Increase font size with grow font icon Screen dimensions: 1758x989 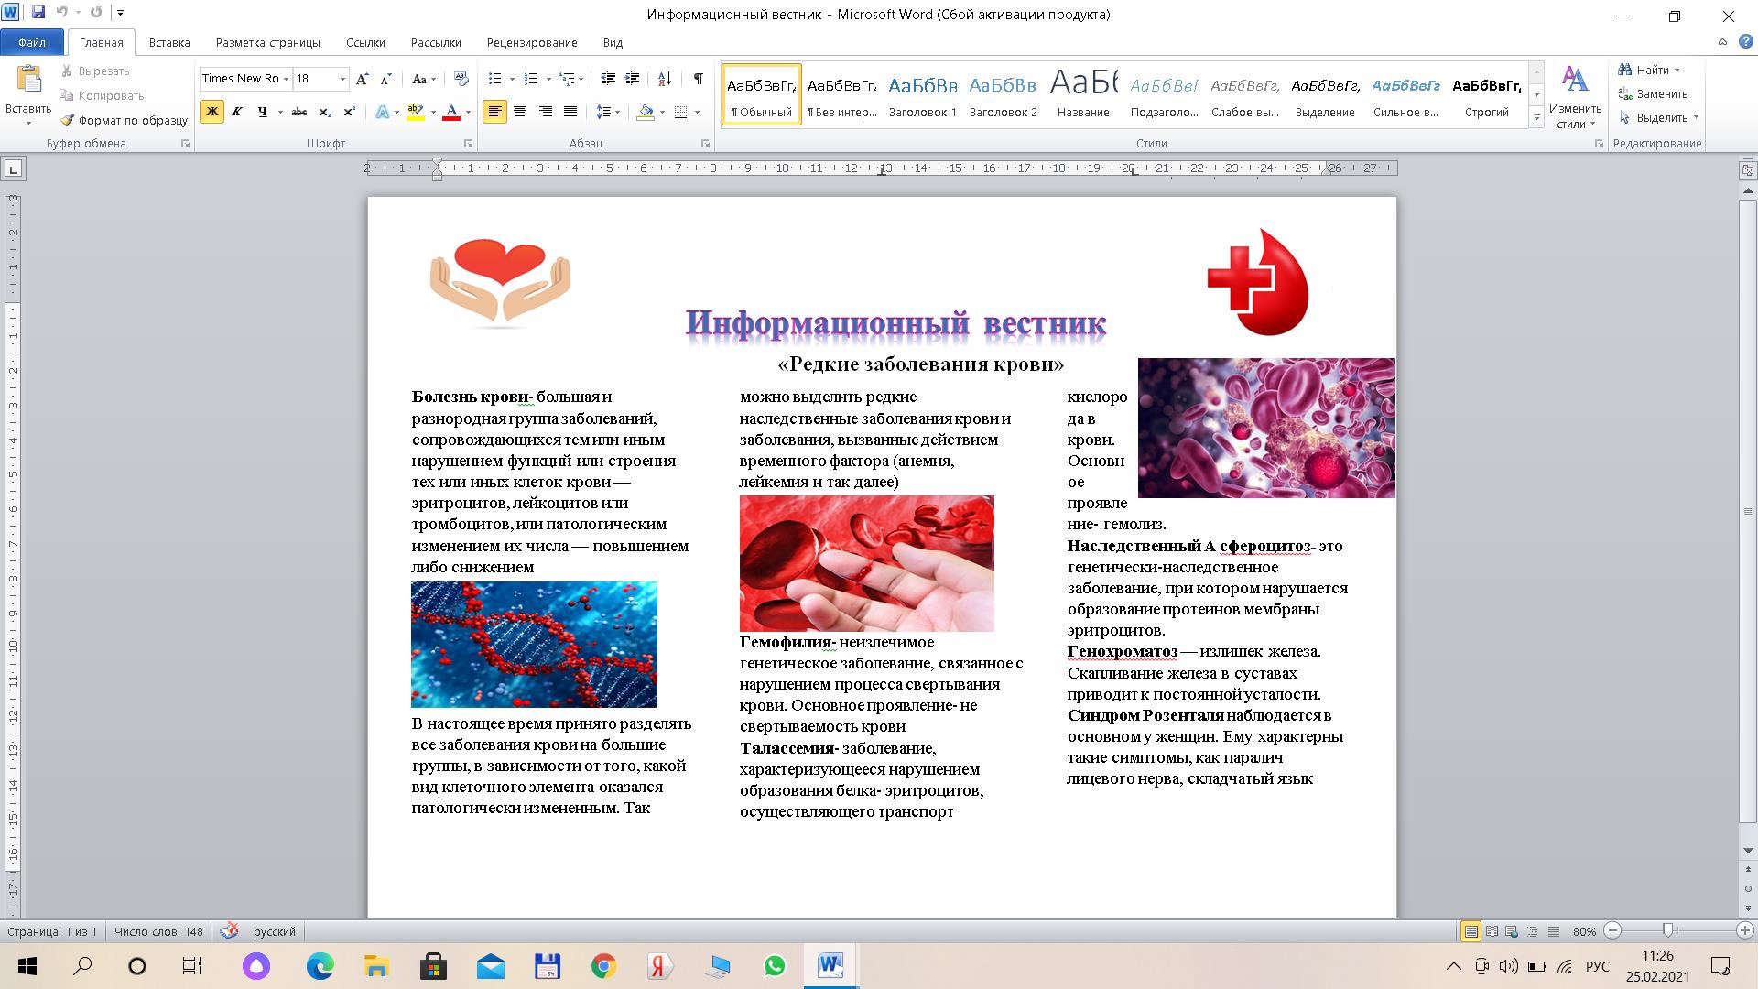363,79
